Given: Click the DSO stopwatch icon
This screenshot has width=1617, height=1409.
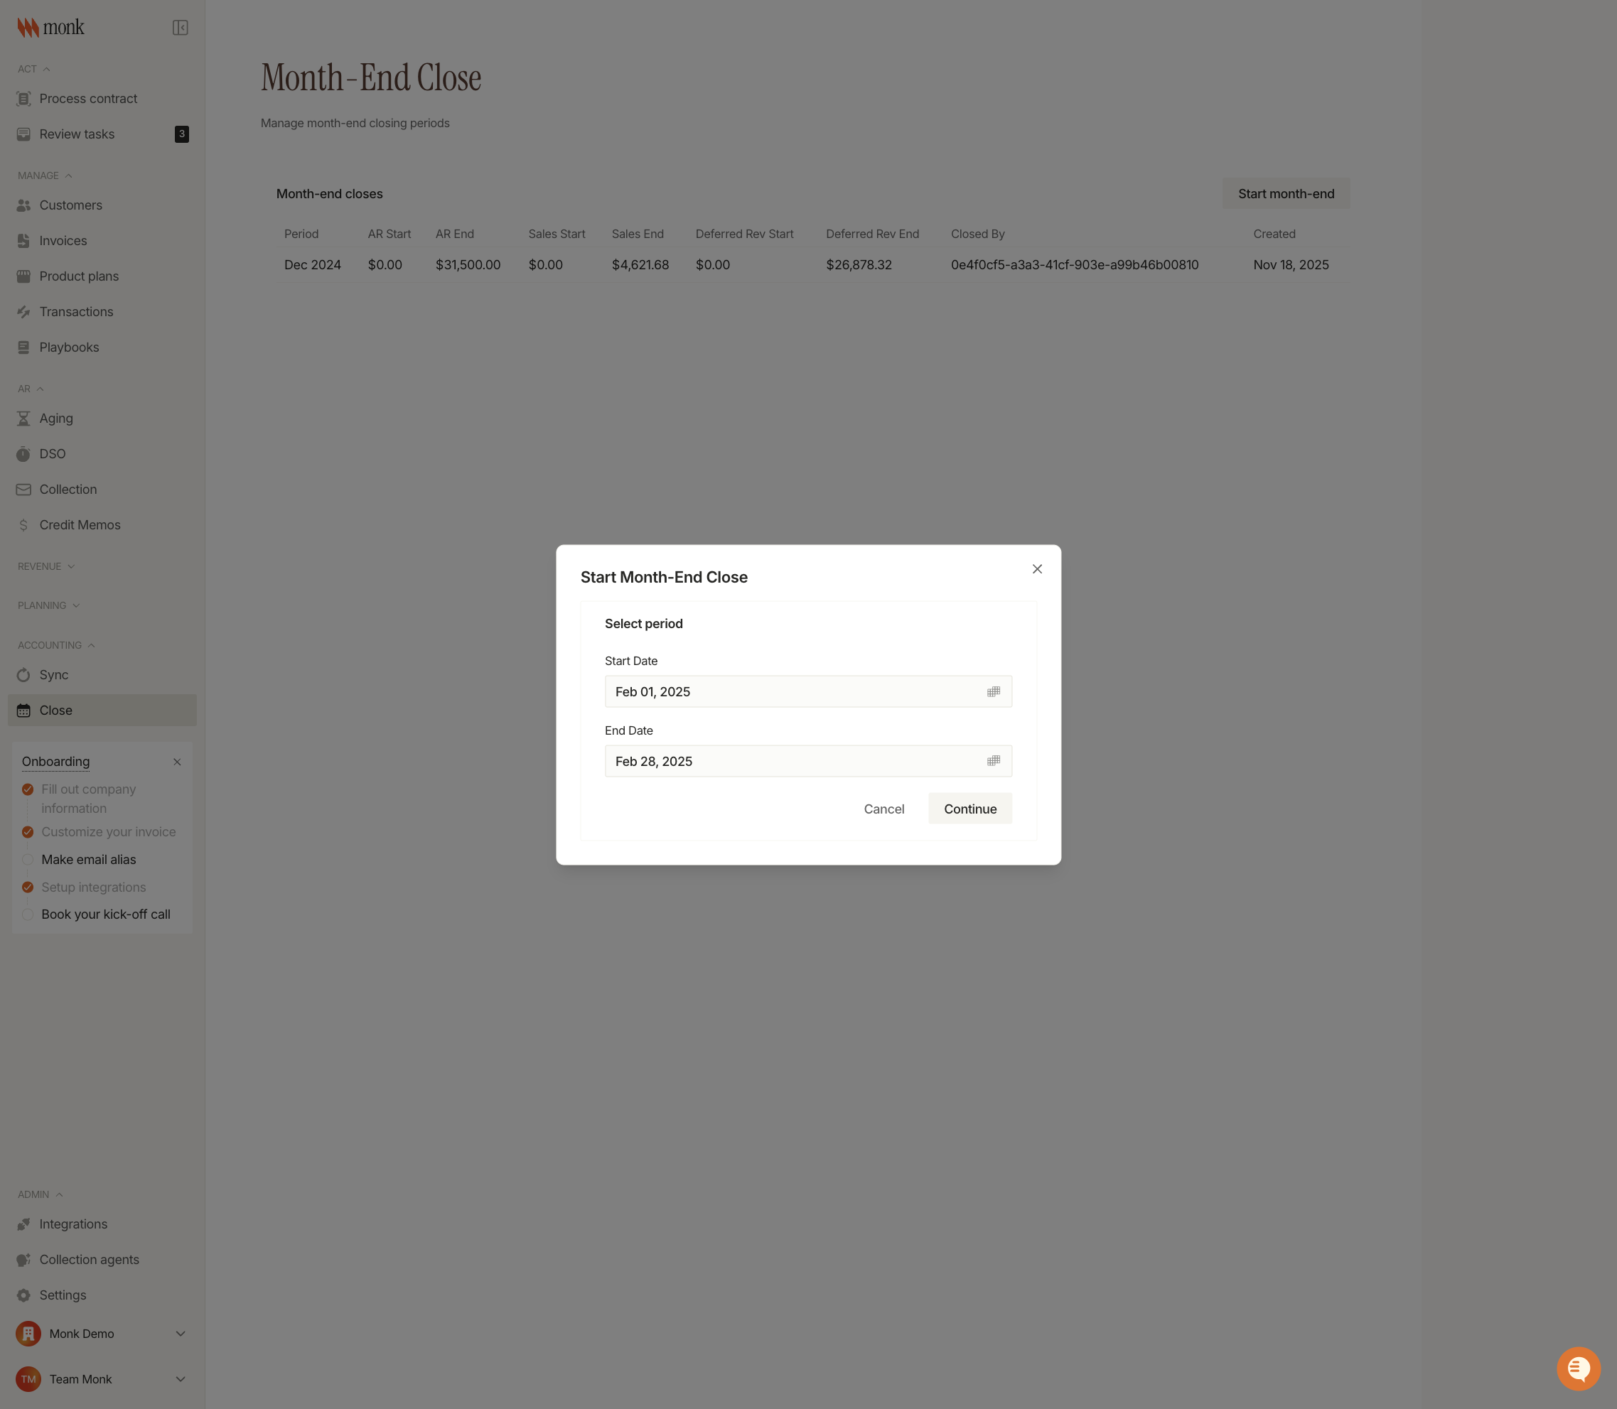Looking at the screenshot, I should tap(23, 453).
